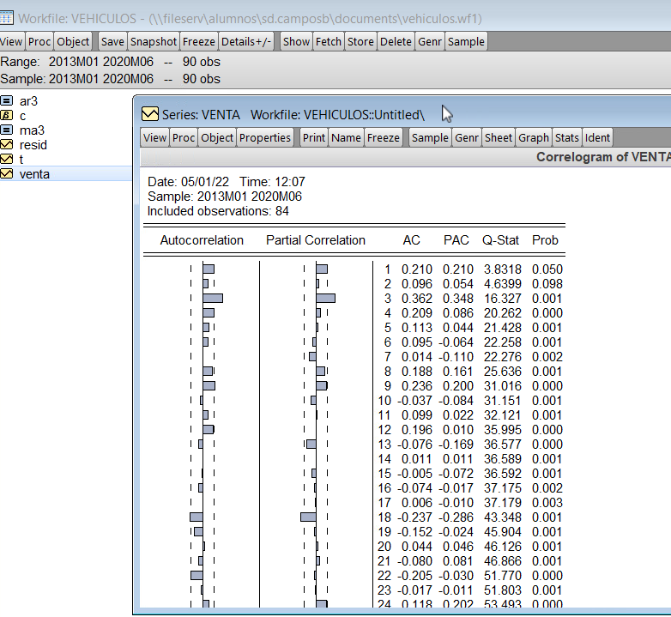This screenshot has height=617, width=671.
Task: Click Sample in the workfile toolbar
Action: coord(466,41)
